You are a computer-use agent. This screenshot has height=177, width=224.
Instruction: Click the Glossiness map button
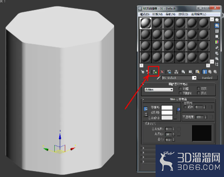(178, 134)
